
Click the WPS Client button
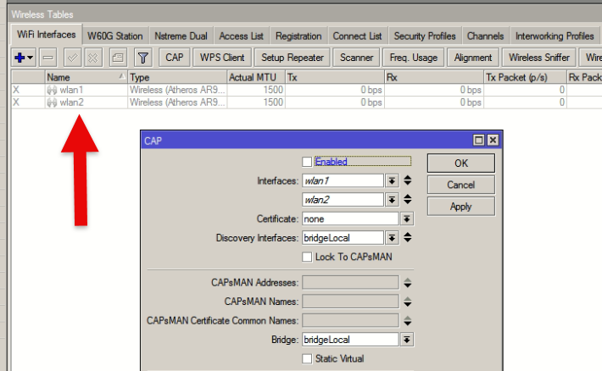(222, 58)
